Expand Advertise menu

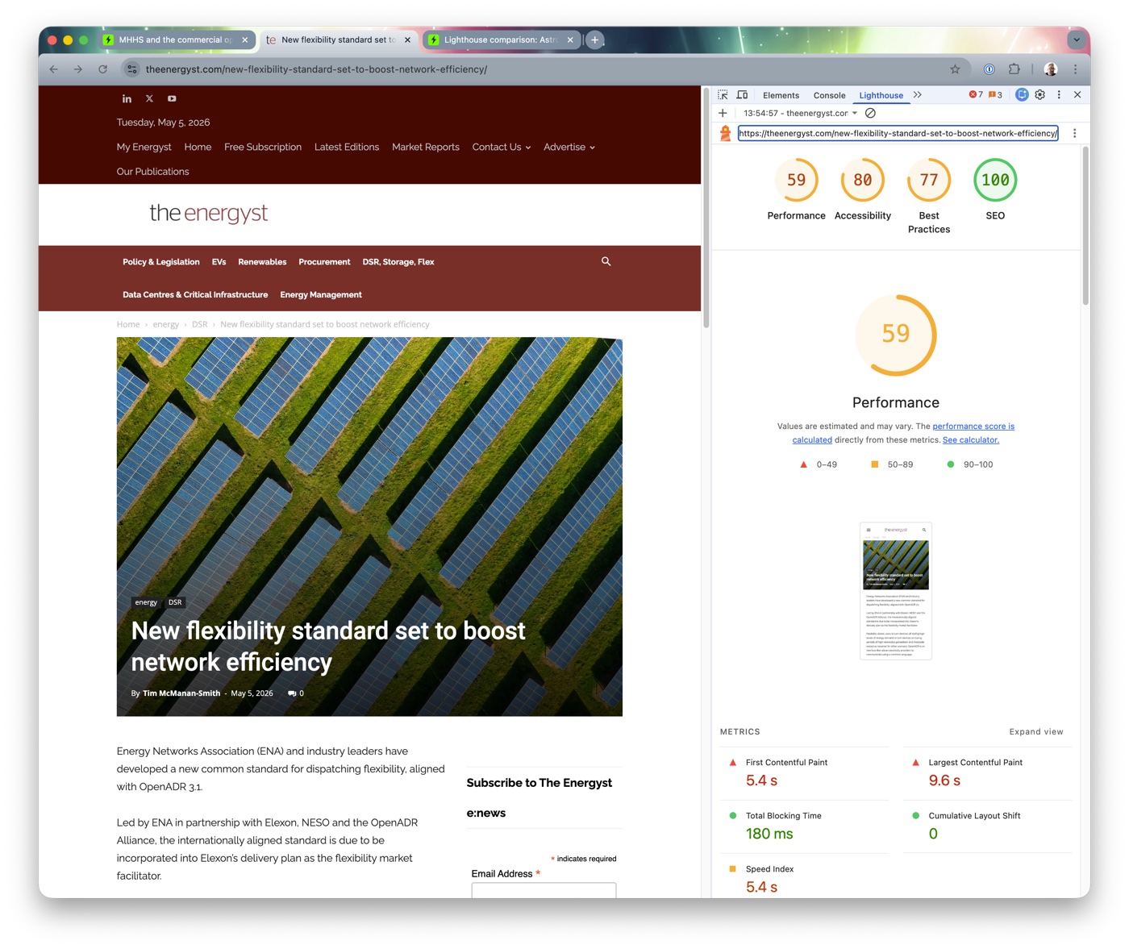pos(569,147)
